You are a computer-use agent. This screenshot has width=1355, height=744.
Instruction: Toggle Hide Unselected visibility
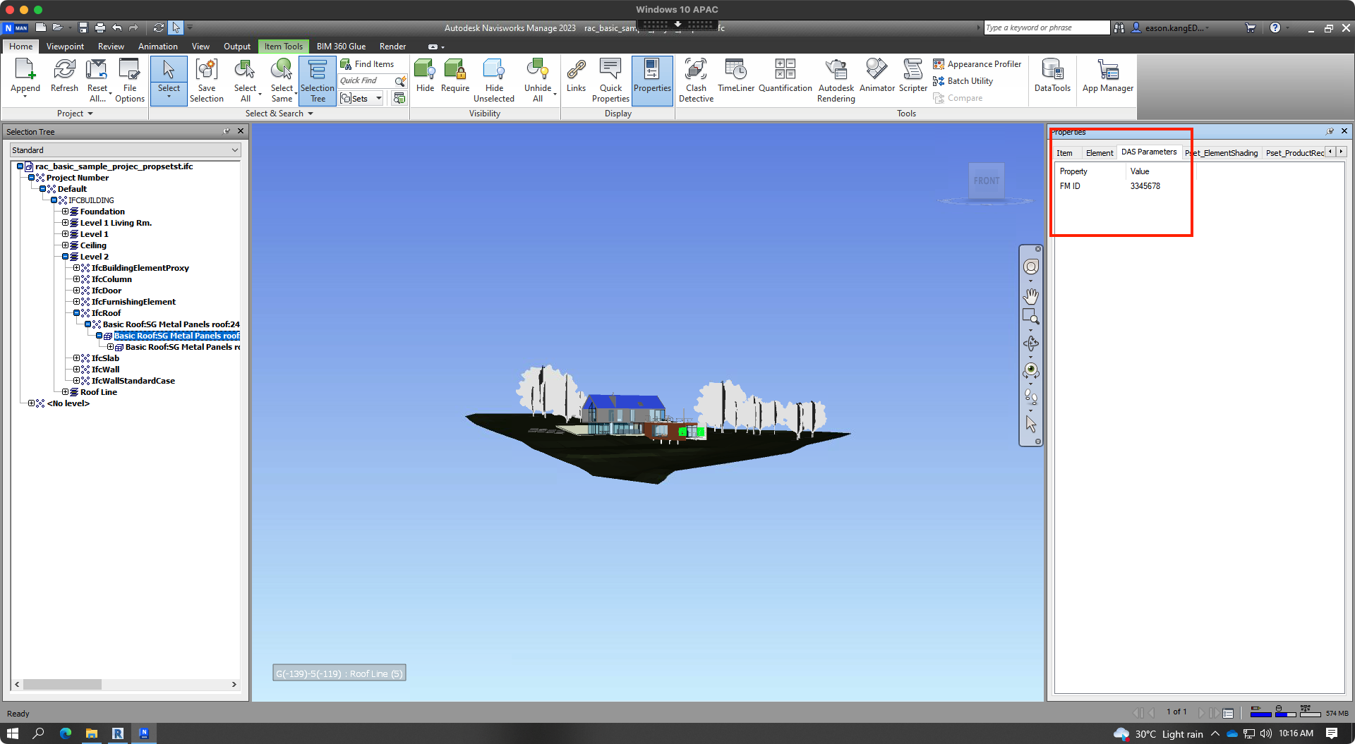point(494,79)
